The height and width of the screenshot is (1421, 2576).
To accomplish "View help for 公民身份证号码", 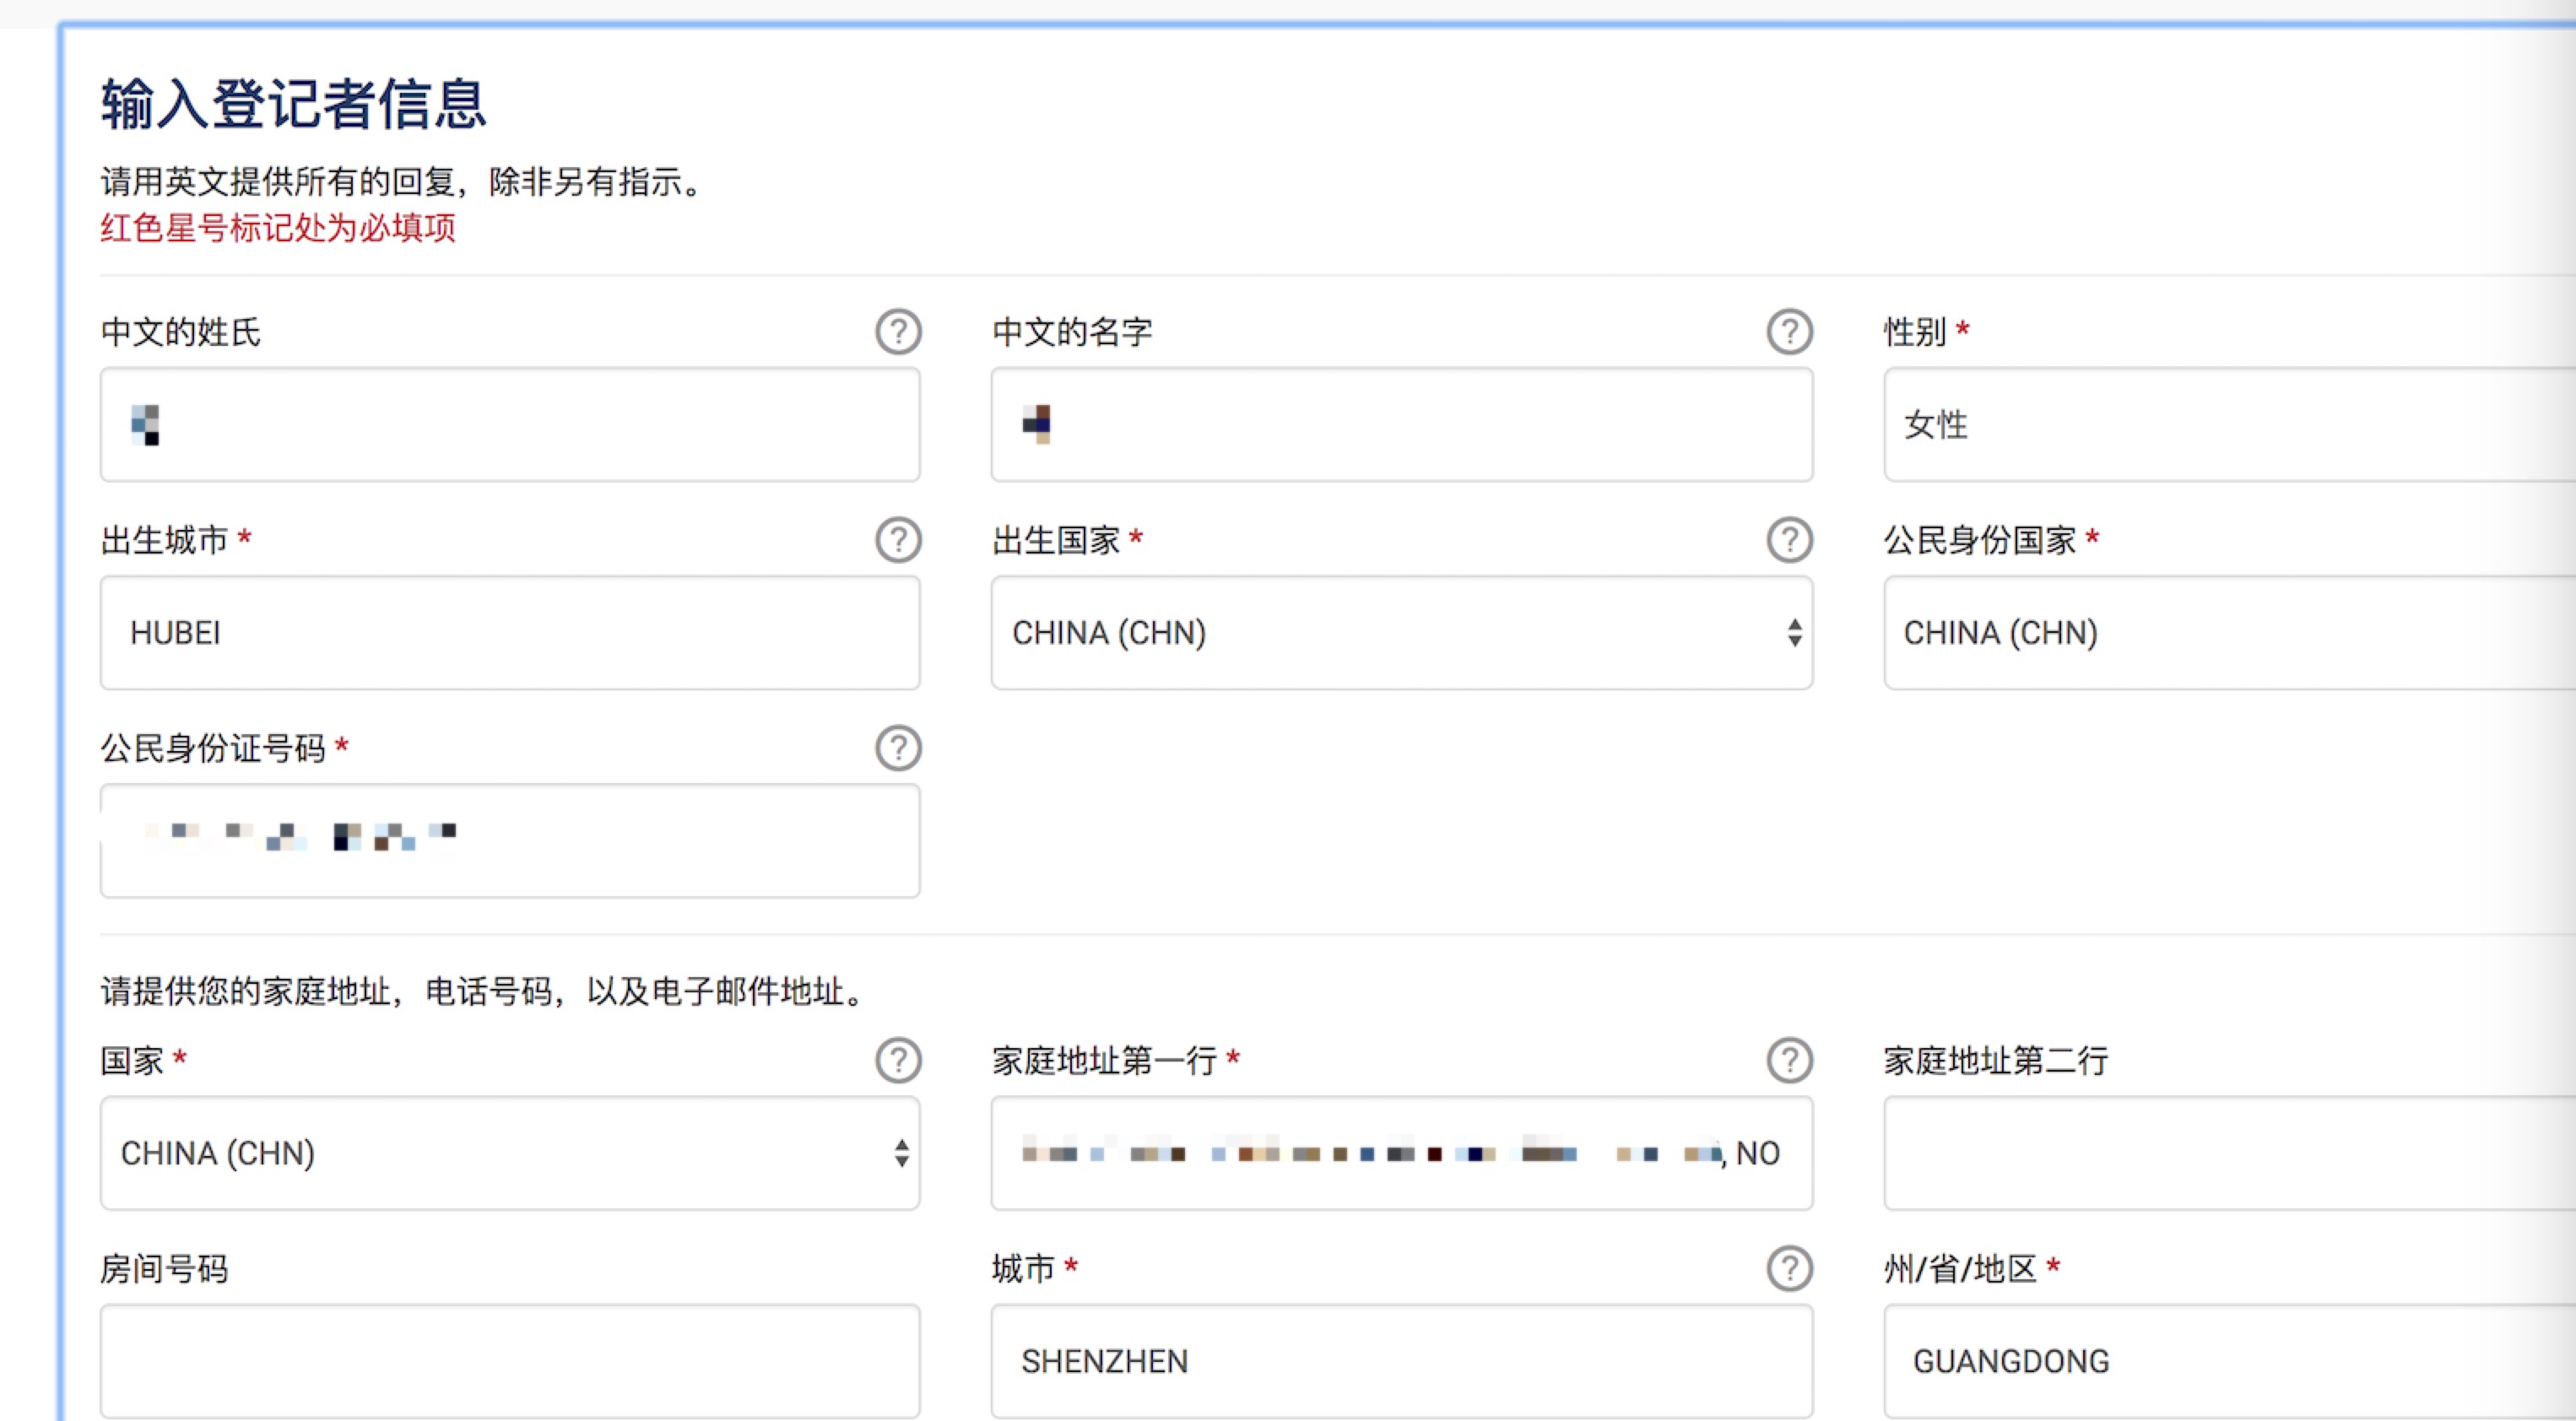I will pyautogui.click(x=898, y=747).
